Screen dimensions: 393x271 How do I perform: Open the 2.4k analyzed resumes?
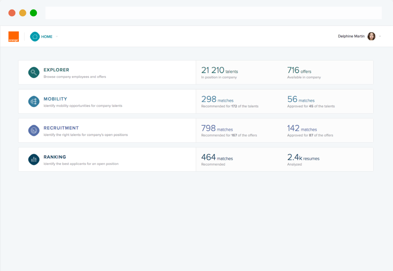pos(303,158)
